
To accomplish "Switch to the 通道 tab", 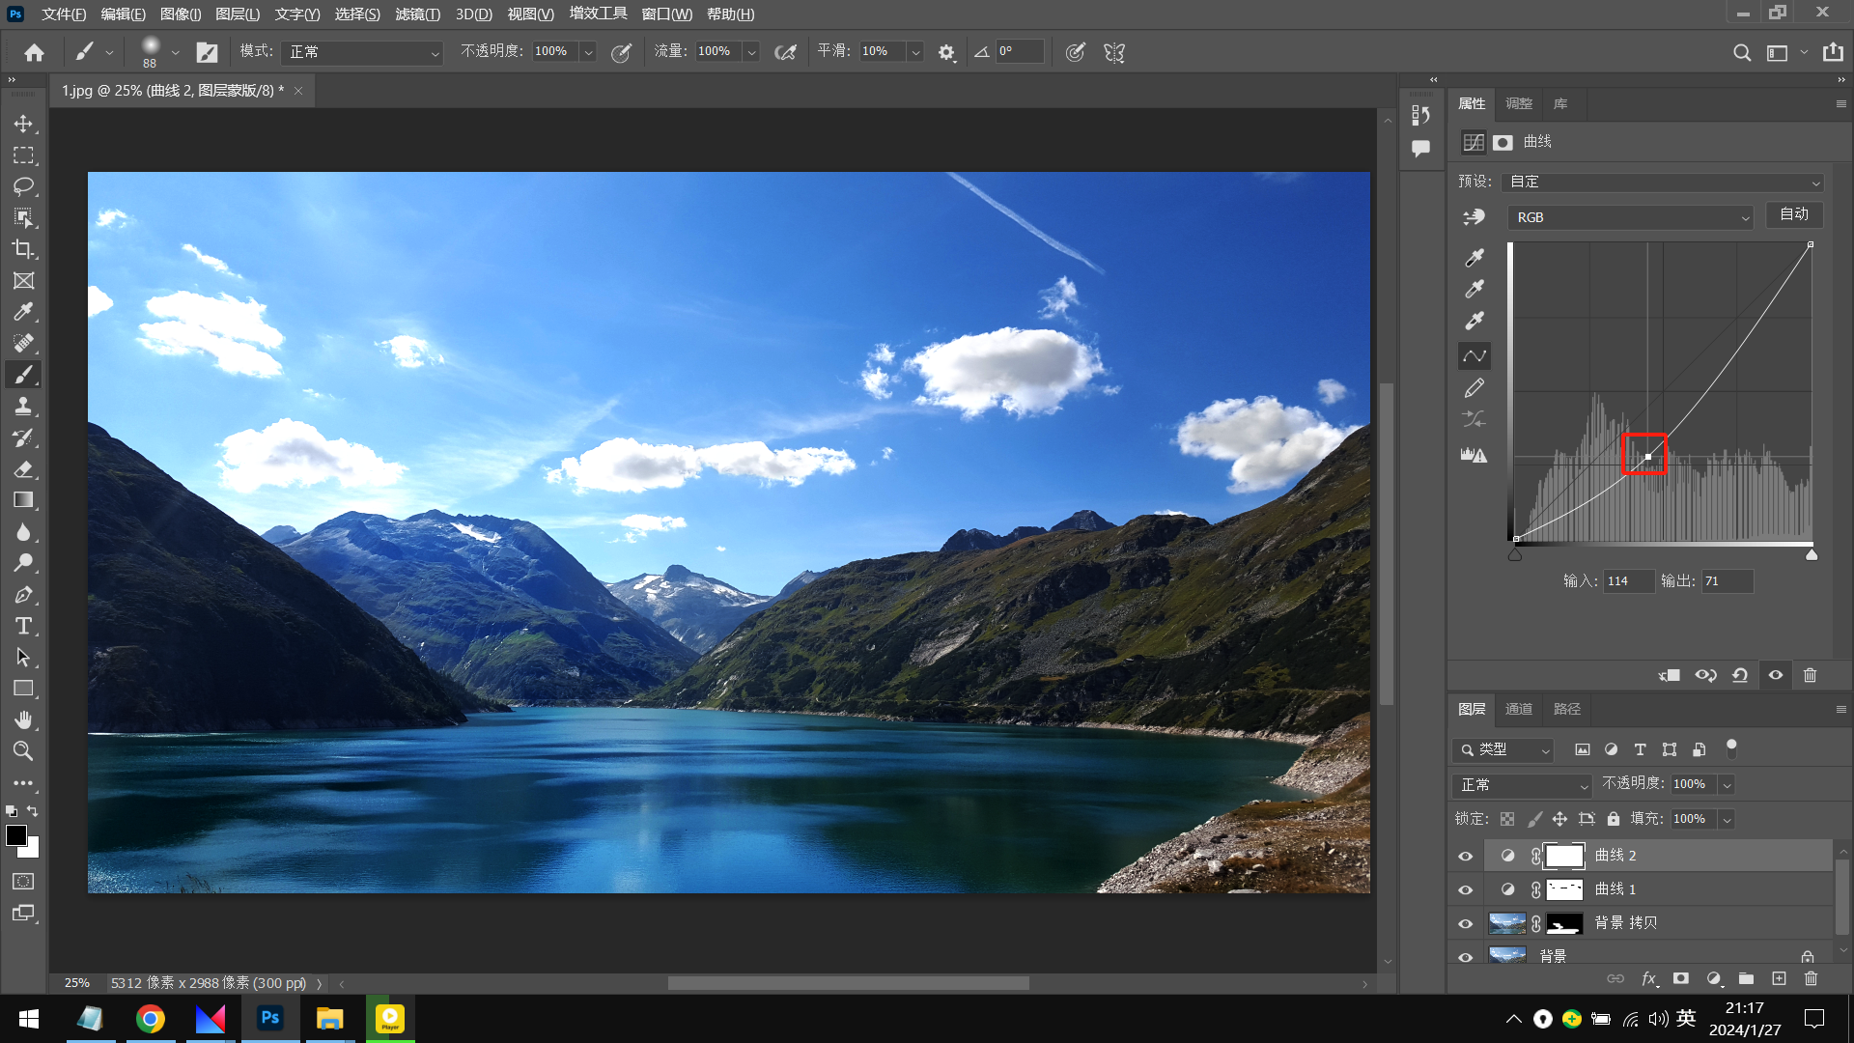I will 1518,709.
